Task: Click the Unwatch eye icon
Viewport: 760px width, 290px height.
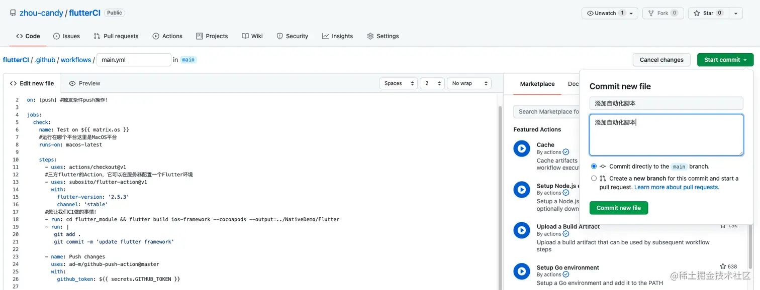Action: click(x=590, y=13)
